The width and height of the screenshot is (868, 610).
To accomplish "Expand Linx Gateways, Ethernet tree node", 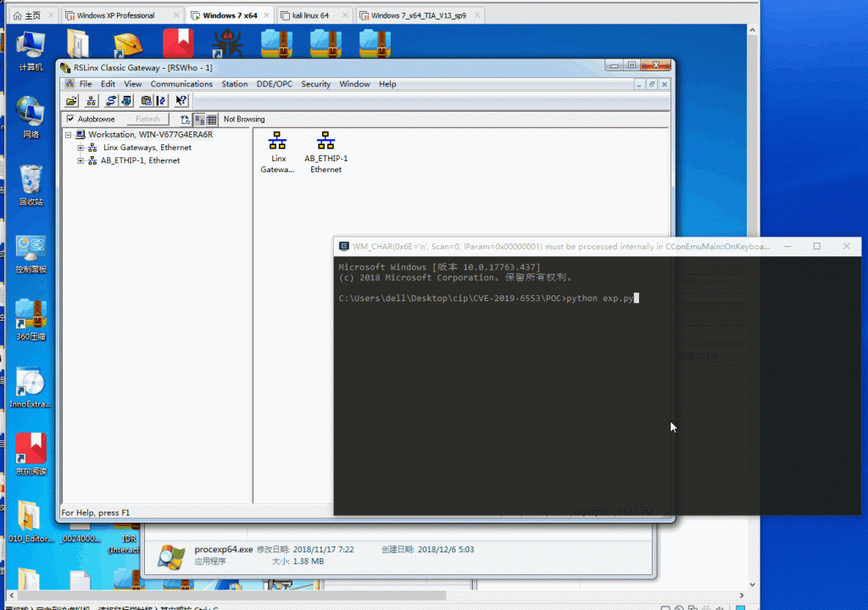I will [81, 148].
